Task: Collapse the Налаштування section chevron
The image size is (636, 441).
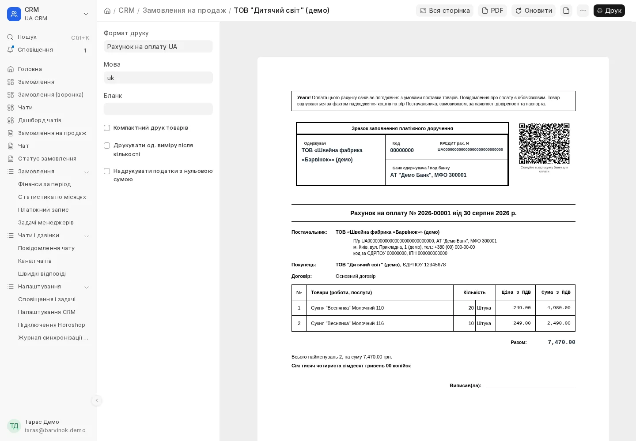Action: (x=87, y=287)
